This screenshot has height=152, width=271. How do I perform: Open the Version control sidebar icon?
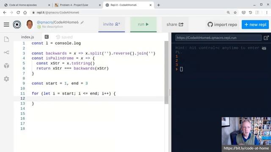coord(6,52)
